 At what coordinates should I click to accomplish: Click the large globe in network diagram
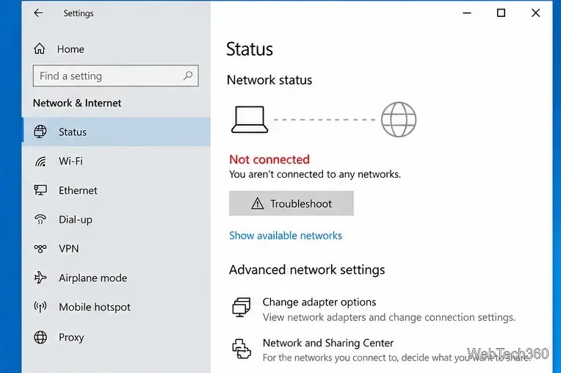pyautogui.click(x=399, y=120)
